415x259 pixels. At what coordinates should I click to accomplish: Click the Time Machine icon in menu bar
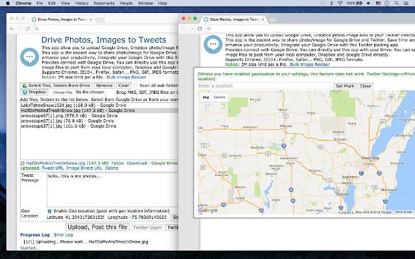pyautogui.click(x=323, y=3)
